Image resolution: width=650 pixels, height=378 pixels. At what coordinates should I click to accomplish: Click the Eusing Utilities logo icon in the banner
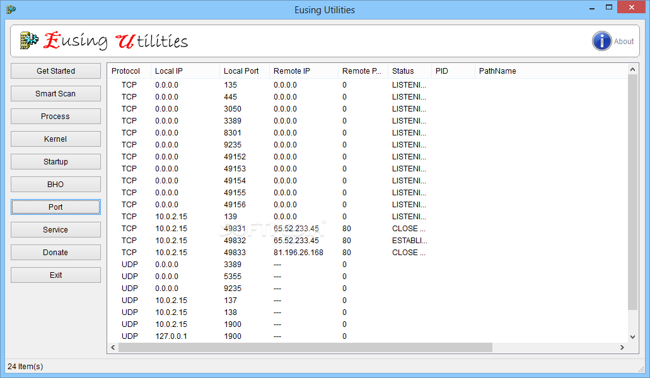pyautogui.click(x=28, y=40)
